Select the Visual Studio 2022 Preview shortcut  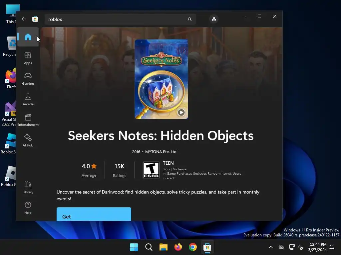click(9, 114)
